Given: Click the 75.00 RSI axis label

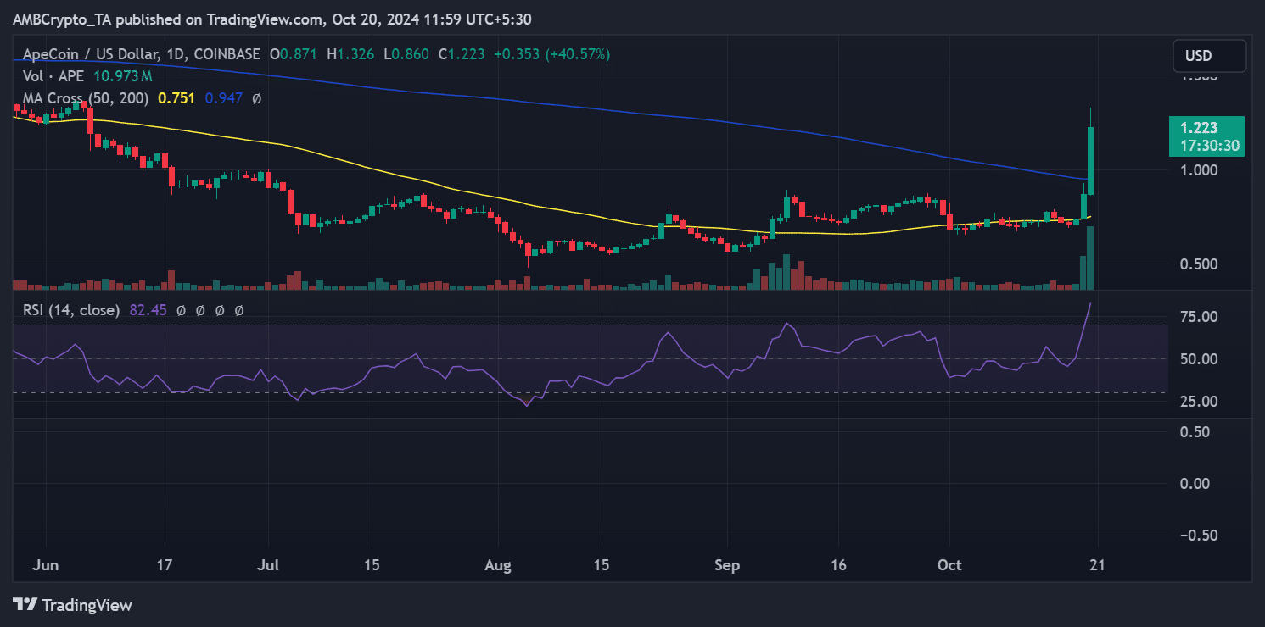Looking at the screenshot, I should pyautogui.click(x=1201, y=317).
